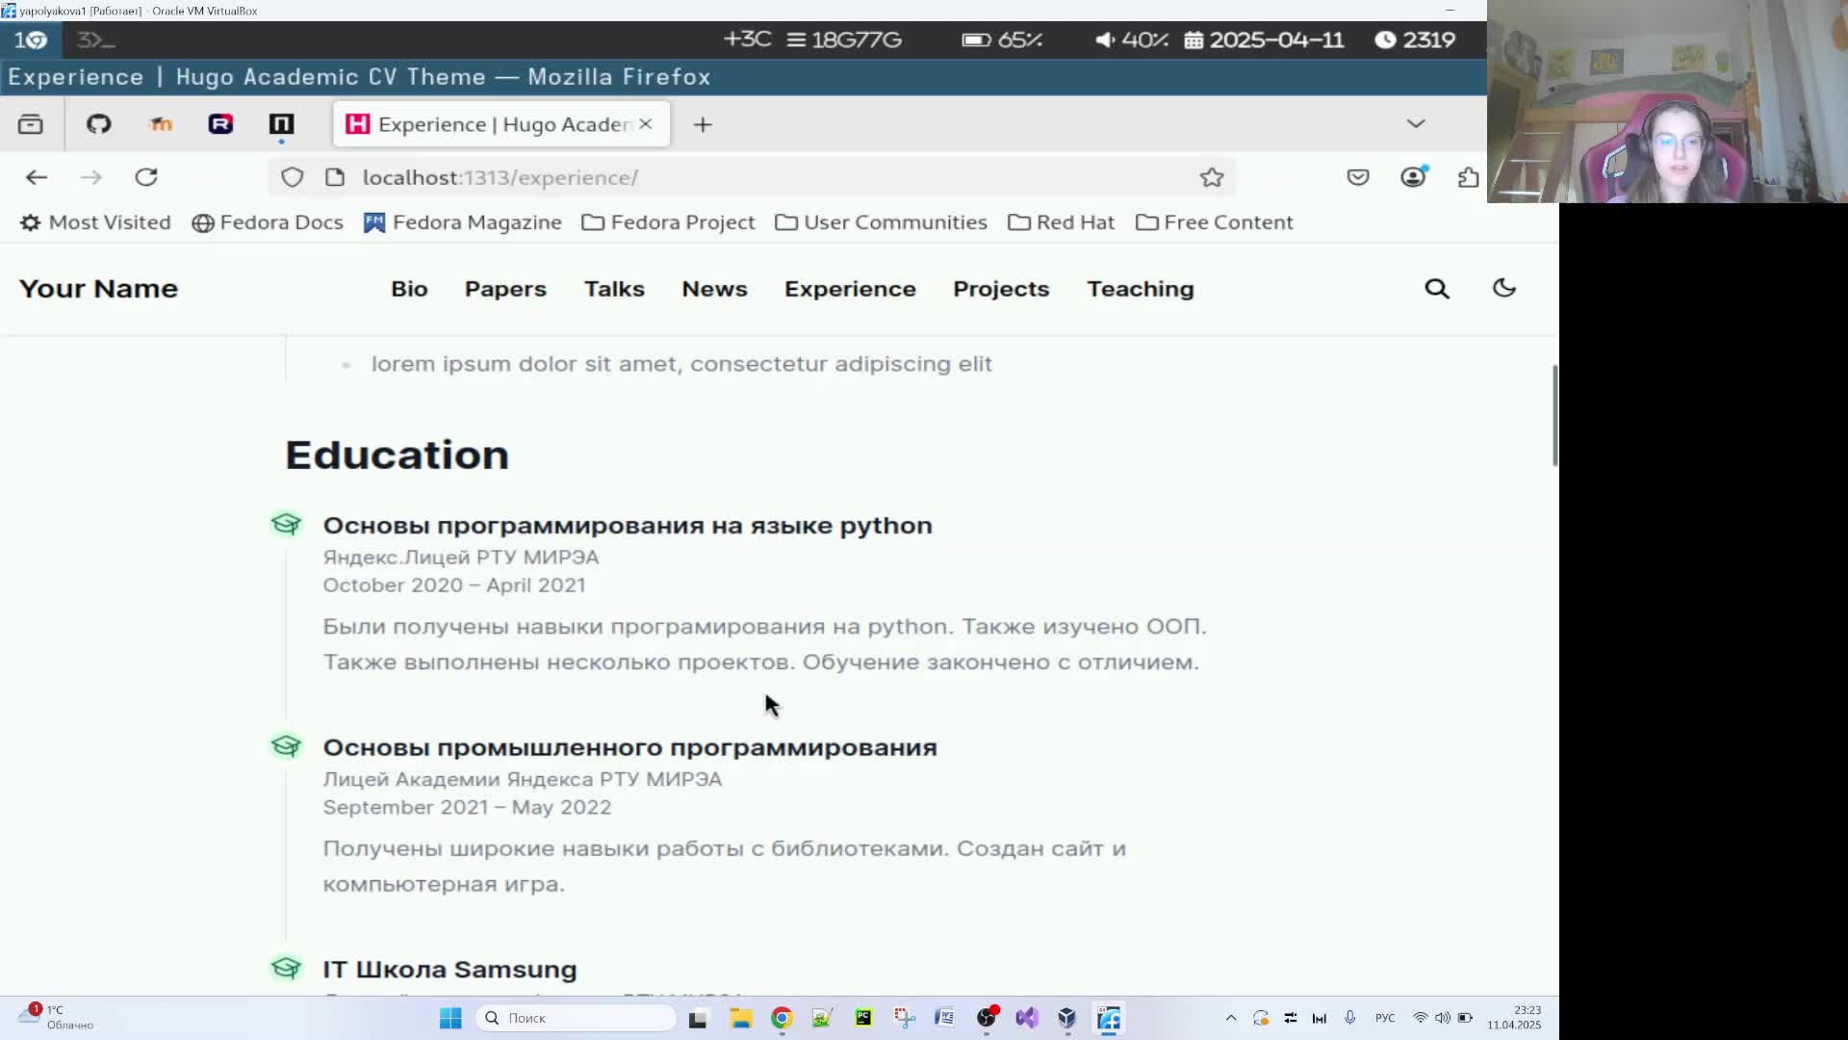Show hidden tray icons chevron
This screenshot has width=1848, height=1040.
click(1231, 1018)
